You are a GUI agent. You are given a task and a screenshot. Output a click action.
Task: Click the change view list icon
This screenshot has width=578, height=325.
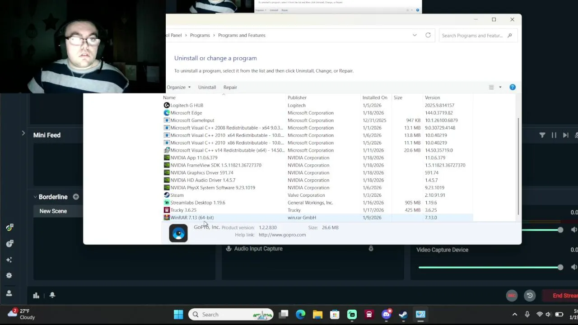pyautogui.click(x=491, y=87)
